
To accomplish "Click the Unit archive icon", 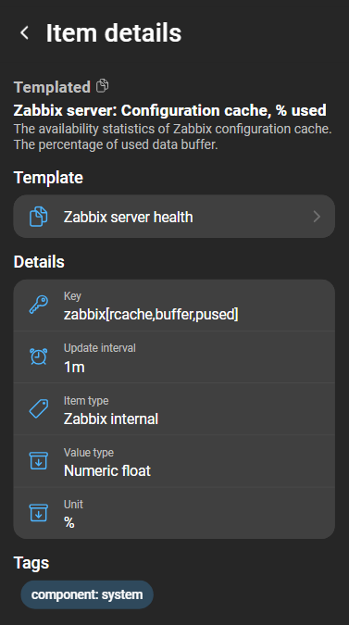I will point(39,513).
